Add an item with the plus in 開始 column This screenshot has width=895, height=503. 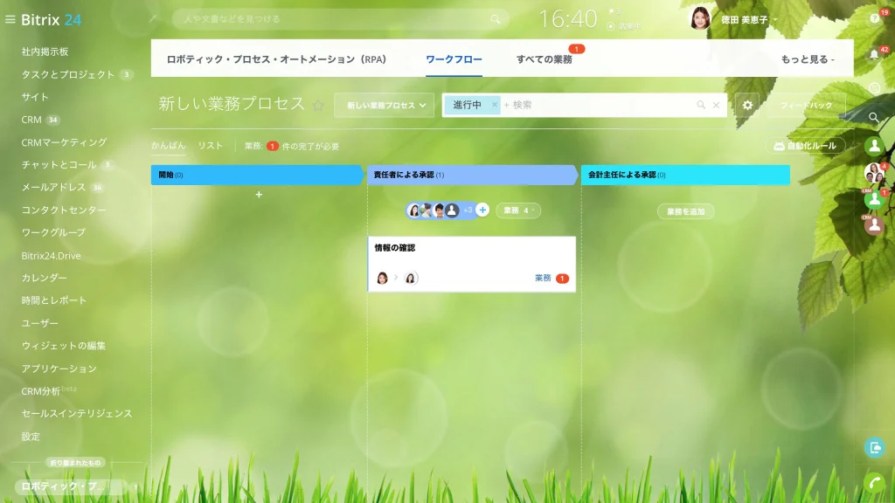[x=259, y=195]
